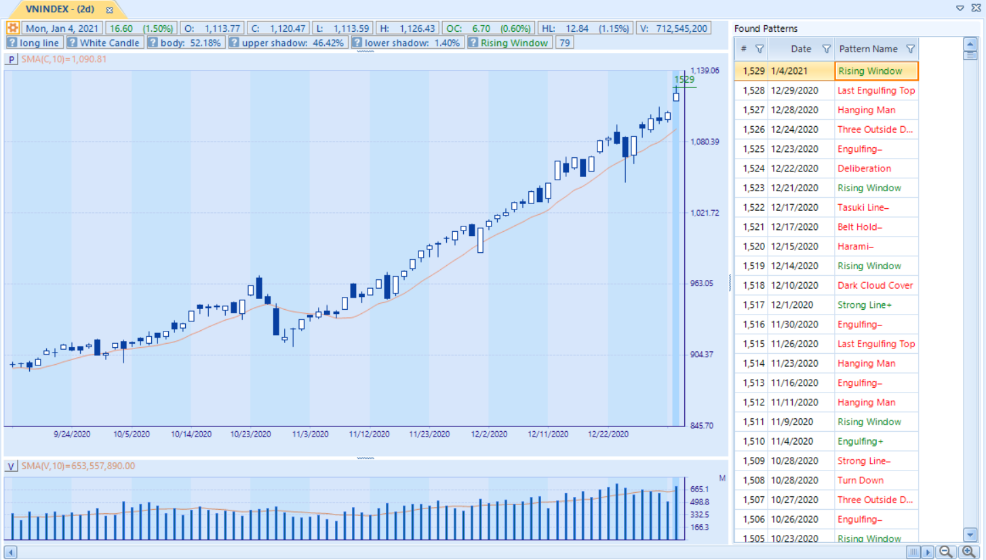Click help icon beside 'long line'
This screenshot has height=560, width=986.
pos(12,43)
